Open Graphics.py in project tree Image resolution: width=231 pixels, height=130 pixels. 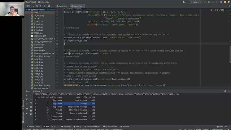tap(38, 45)
